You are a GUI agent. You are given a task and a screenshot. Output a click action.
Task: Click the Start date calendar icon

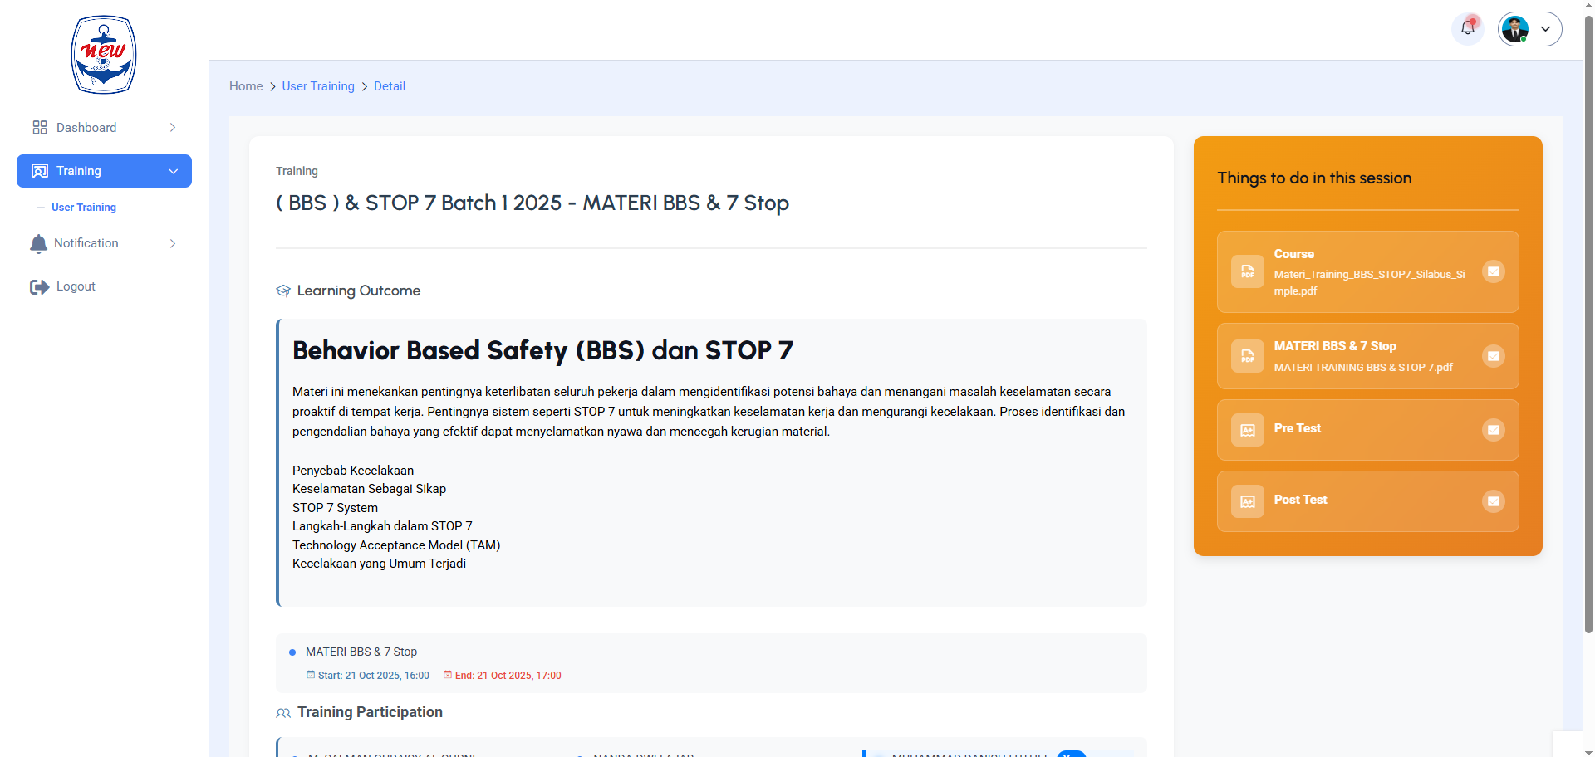tap(311, 675)
